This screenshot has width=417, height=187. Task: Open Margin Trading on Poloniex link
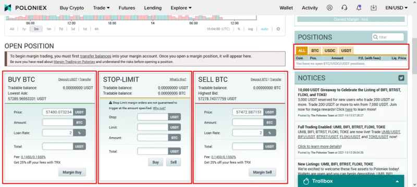(x=74, y=62)
